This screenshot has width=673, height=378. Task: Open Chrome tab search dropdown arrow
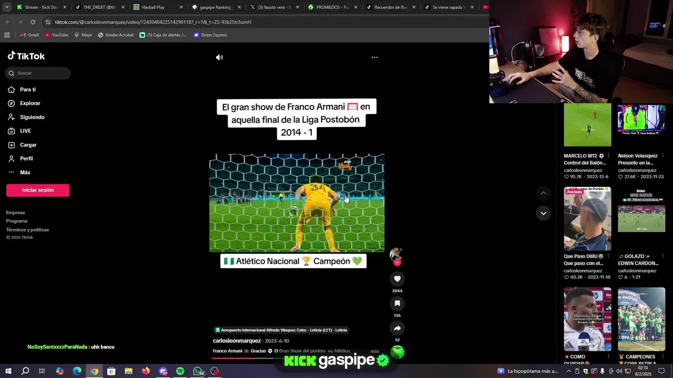[6, 7]
